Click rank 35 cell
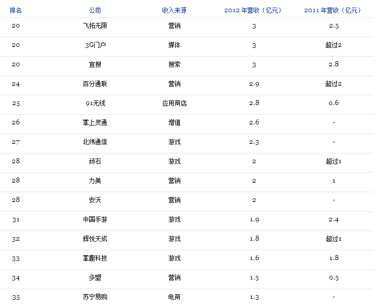 pyautogui.click(x=16, y=297)
